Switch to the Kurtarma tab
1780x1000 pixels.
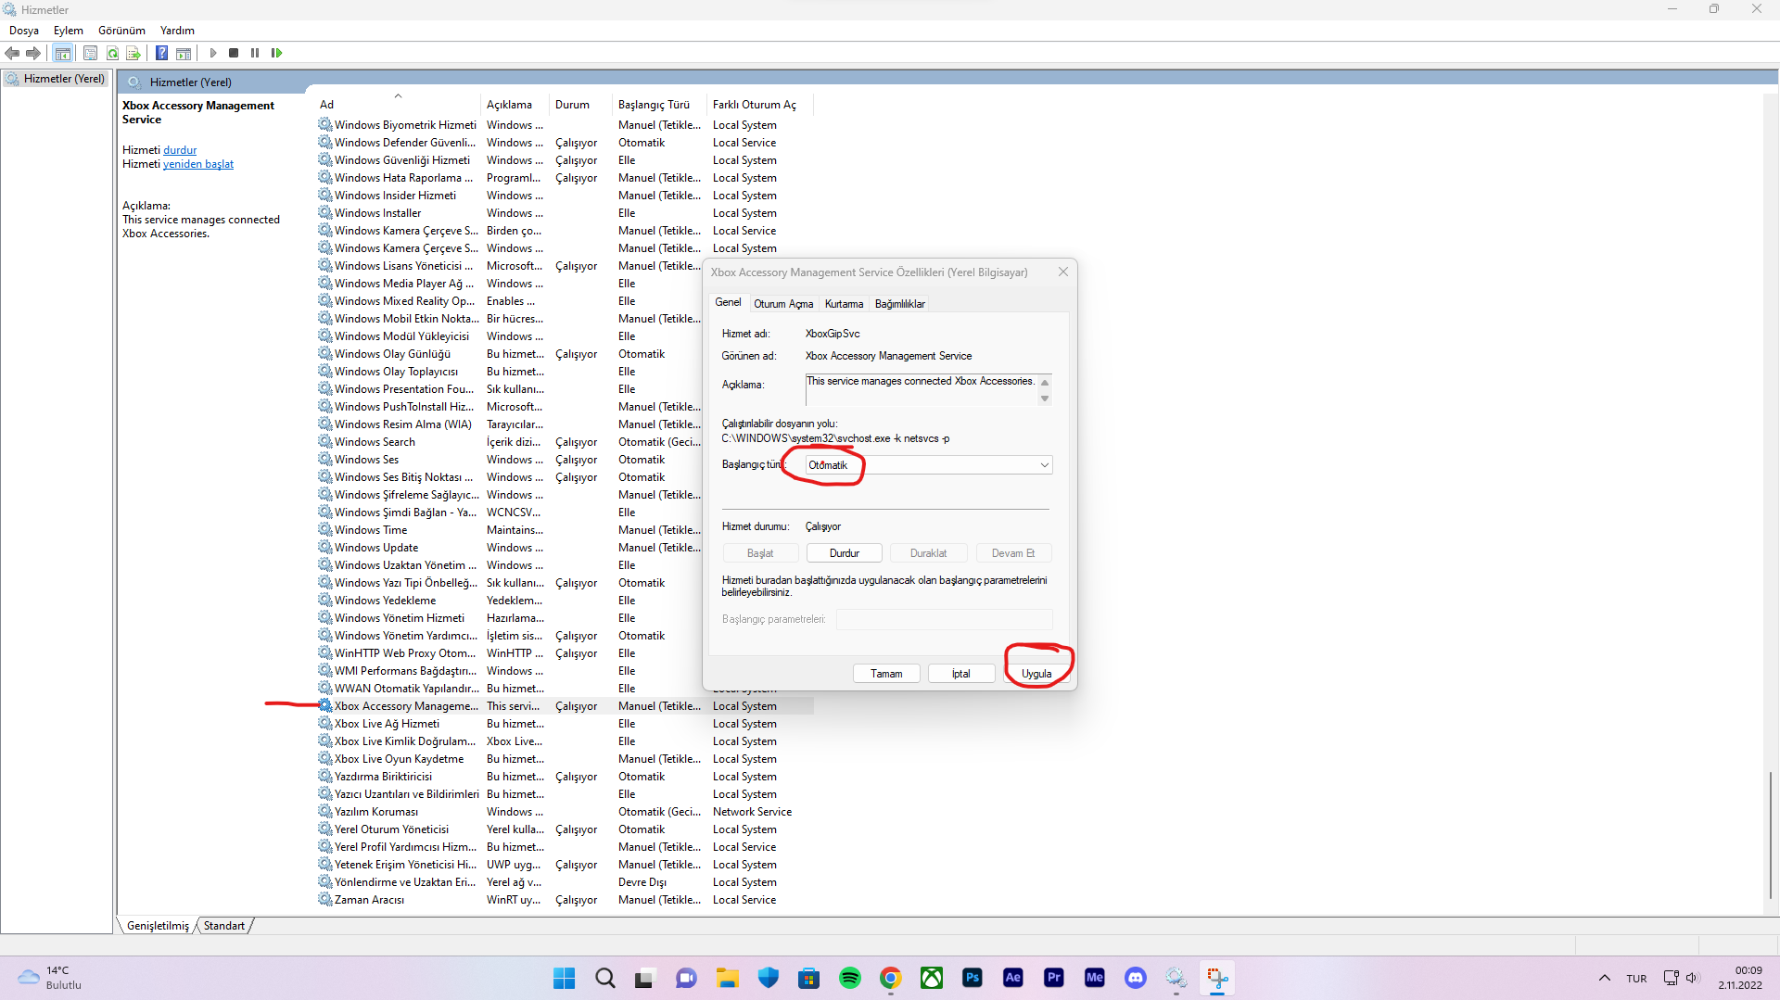coord(844,304)
